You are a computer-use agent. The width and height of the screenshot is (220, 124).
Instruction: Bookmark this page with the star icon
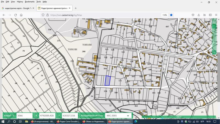[x=171, y=15]
